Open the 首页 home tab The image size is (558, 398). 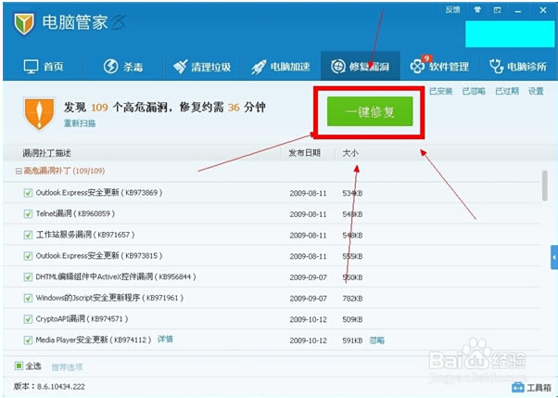coord(44,67)
